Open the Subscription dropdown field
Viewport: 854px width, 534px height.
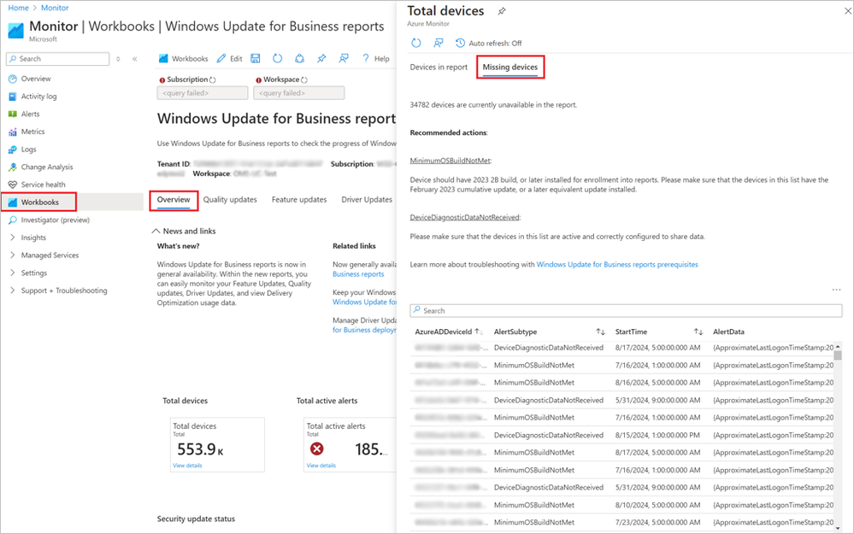[202, 93]
